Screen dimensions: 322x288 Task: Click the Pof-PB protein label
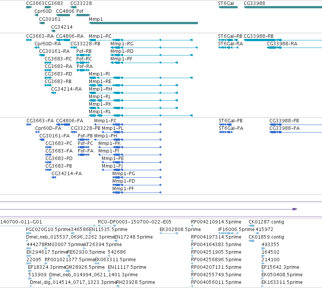point(85,136)
